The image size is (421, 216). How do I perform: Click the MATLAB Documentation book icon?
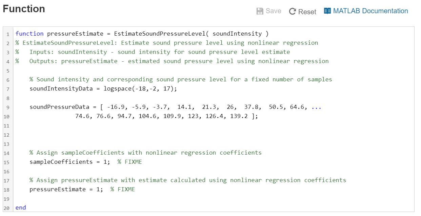click(x=327, y=11)
